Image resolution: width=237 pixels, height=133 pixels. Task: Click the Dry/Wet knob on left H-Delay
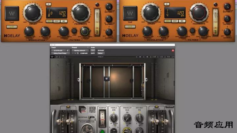[x=109, y=7]
